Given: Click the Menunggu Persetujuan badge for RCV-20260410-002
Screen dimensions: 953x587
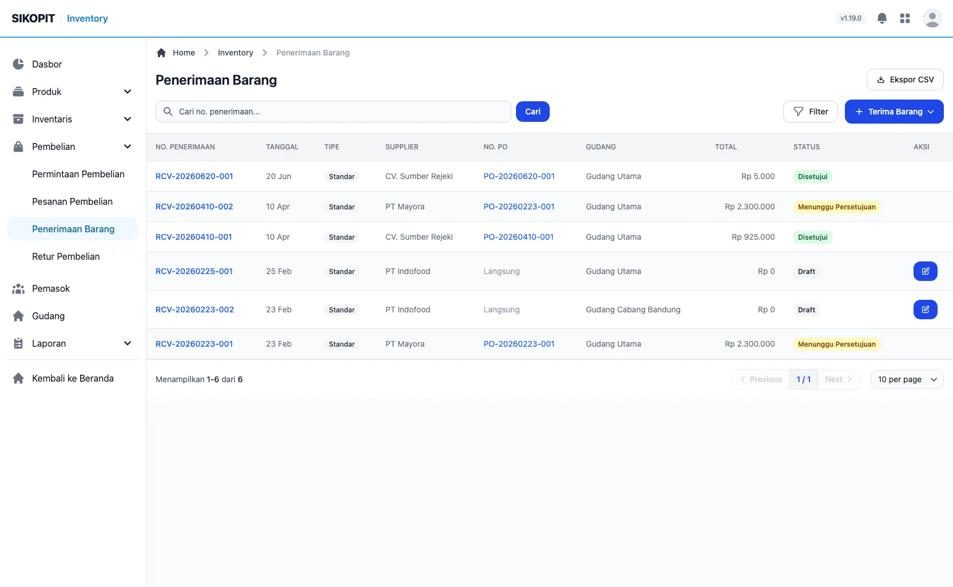Looking at the screenshot, I should point(837,207).
